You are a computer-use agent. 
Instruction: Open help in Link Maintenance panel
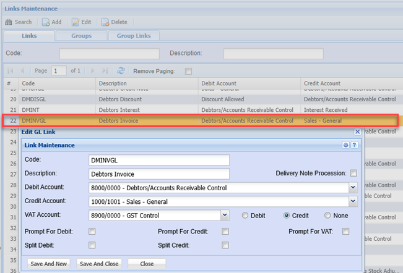[355, 145]
